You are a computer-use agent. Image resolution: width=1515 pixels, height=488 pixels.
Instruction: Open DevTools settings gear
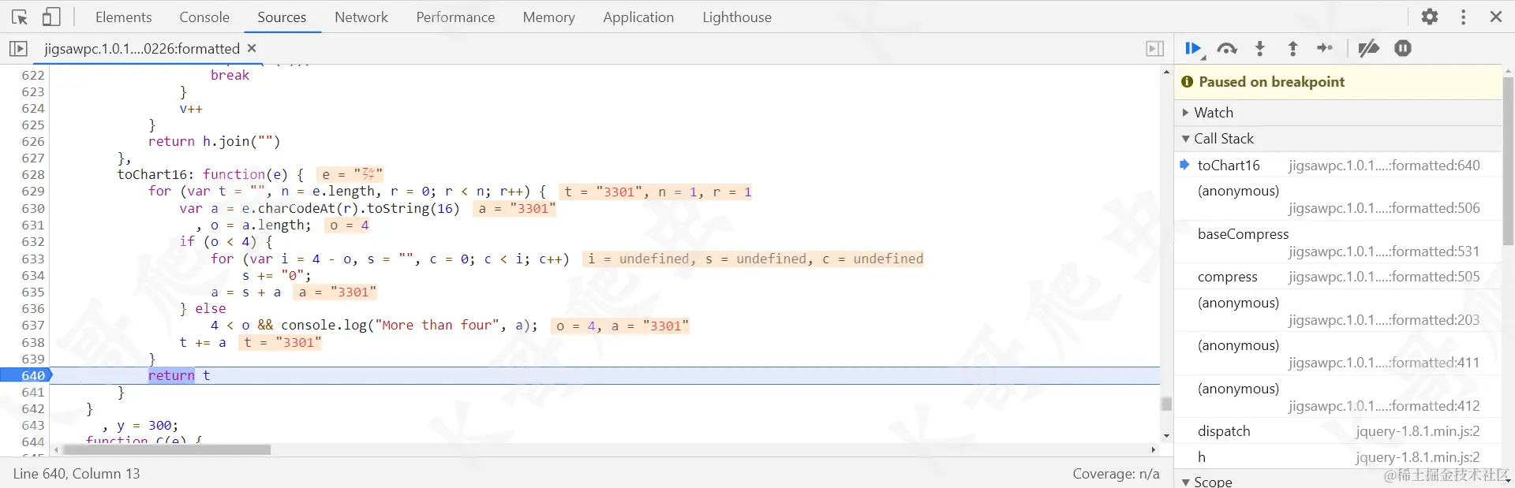(x=1430, y=17)
